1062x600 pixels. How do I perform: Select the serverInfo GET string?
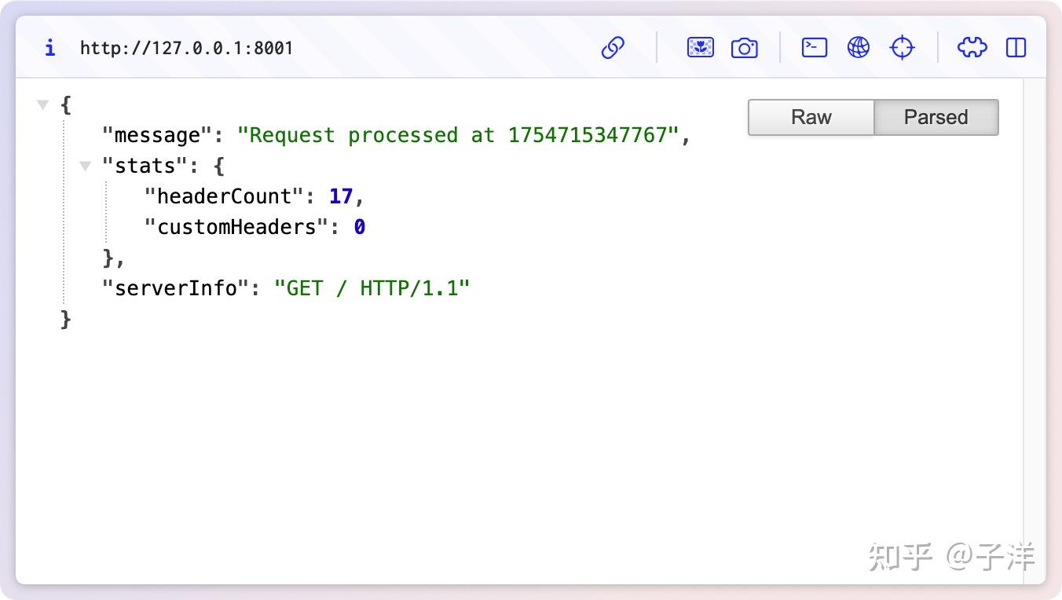pyautogui.click(x=374, y=287)
